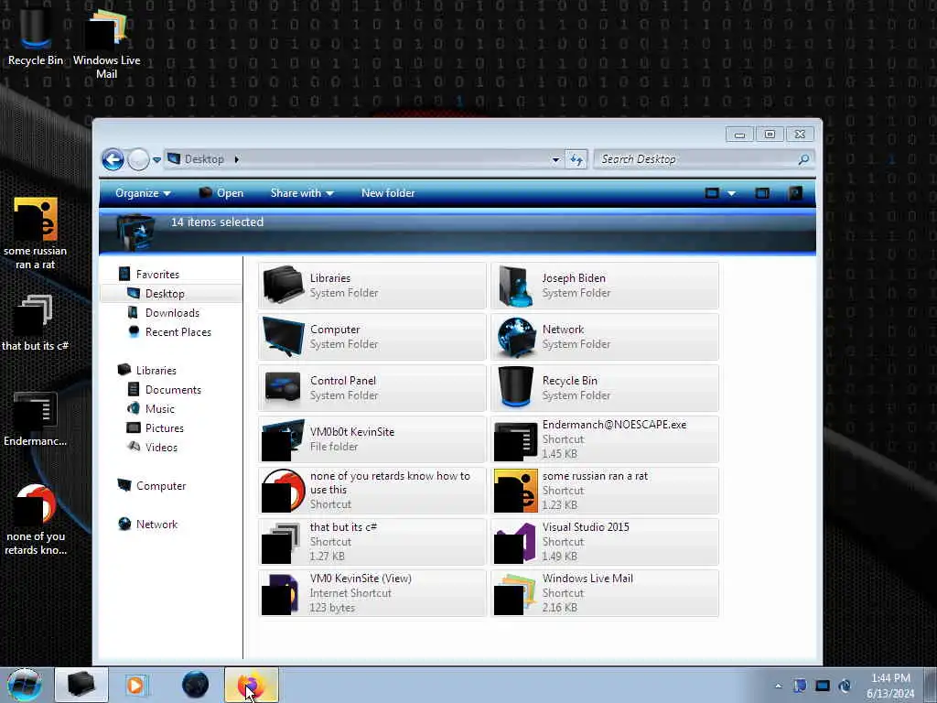Image resolution: width=937 pixels, height=703 pixels.
Task: Open the recent locations dropdown beside Forward button
Action: (156, 159)
